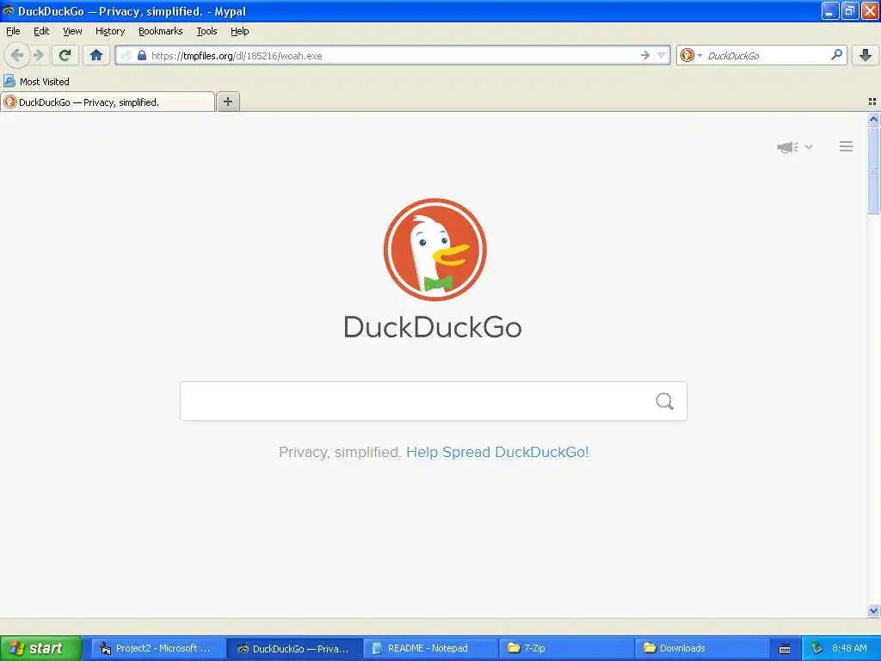
Task: Click the network tray icon
Action: coord(816,648)
